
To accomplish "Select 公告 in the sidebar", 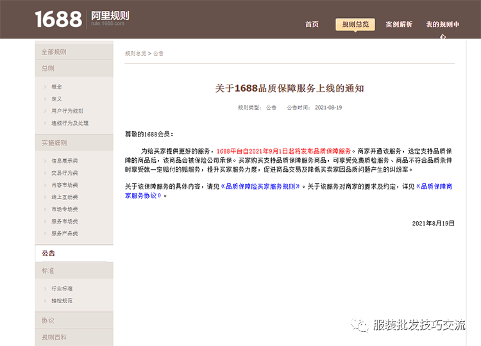I will click(x=49, y=253).
